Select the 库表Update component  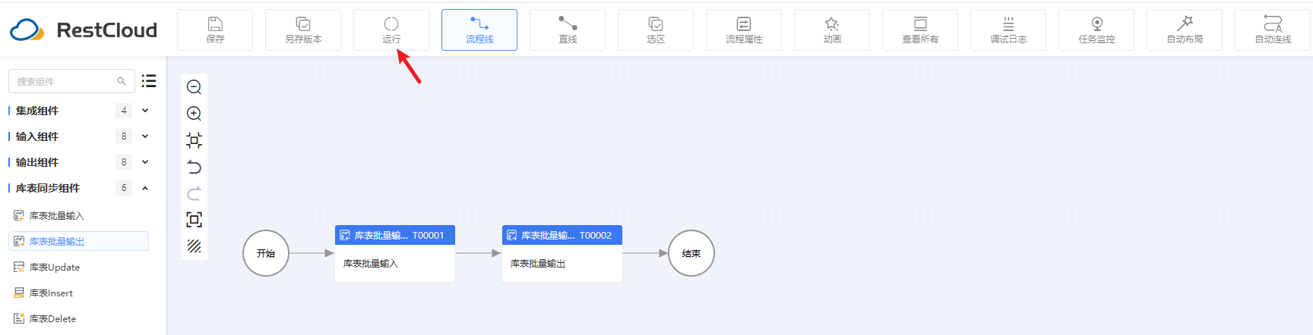(x=78, y=268)
